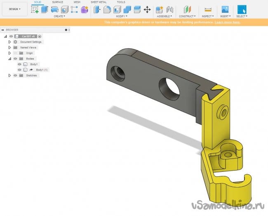
Task: Select the Move/Copy arrows tool
Action: pyautogui.click(x=147, y=9)
